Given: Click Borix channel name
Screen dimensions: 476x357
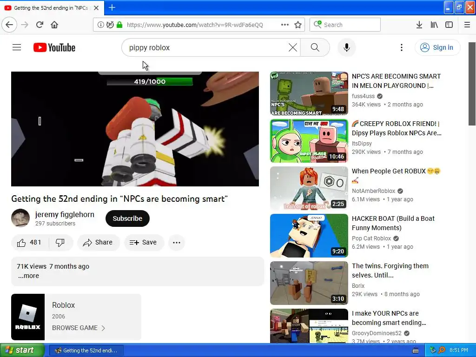Looking at the screenshot, I should [358, 286].
